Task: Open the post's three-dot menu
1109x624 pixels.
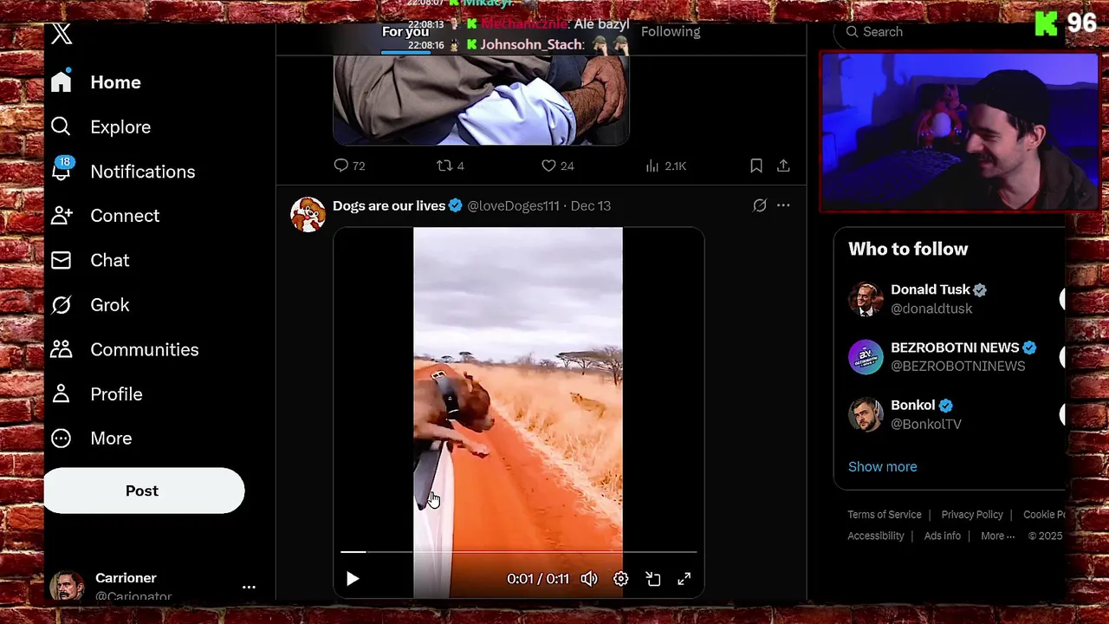Action: point(783,205)
